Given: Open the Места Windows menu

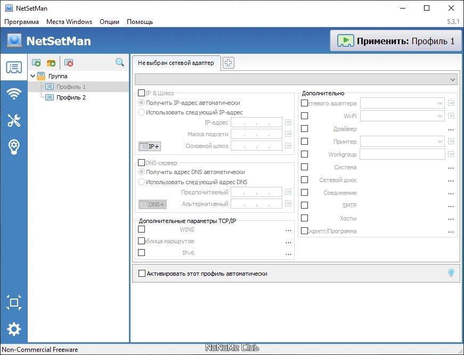Looking at the screenshot, I should 69,22.
